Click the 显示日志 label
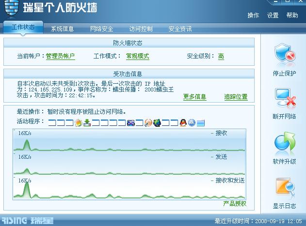 284,206
